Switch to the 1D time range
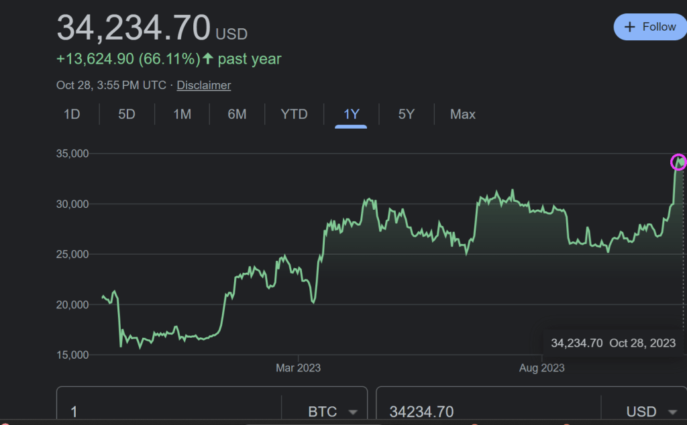The image size is (687, 425). click(x=72, y=115)
